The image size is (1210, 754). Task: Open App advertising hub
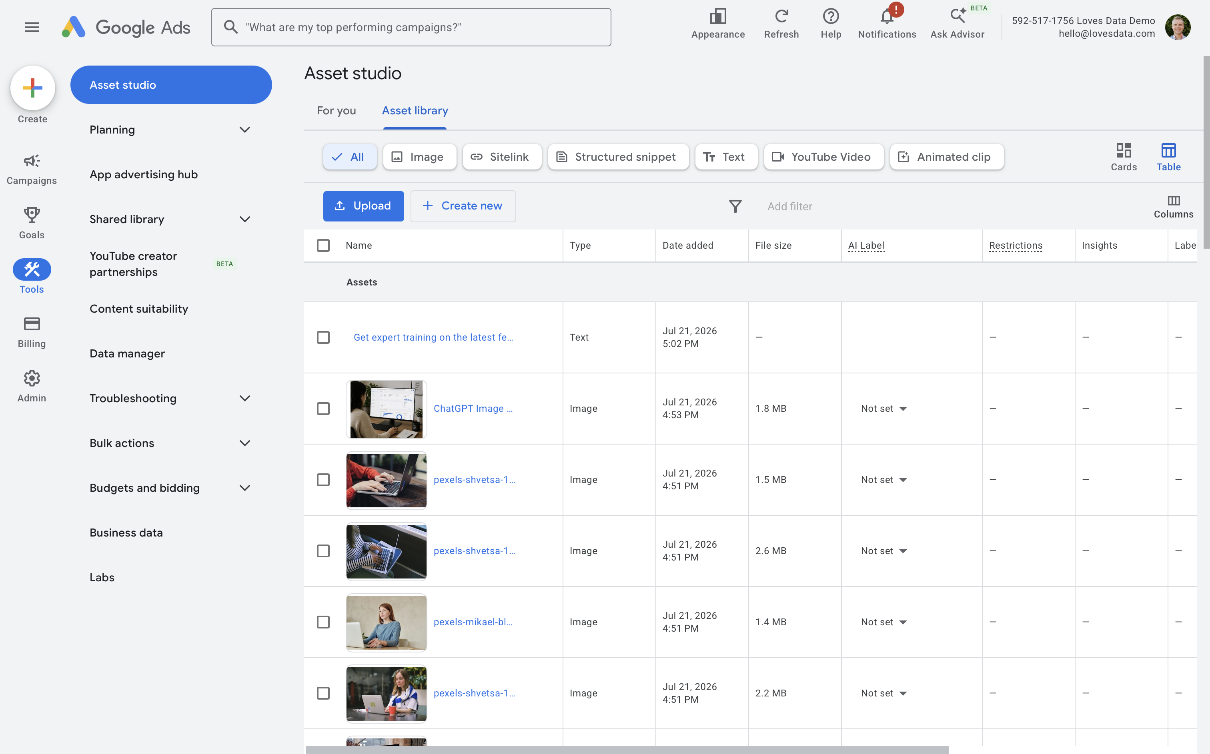coord(144,175)
